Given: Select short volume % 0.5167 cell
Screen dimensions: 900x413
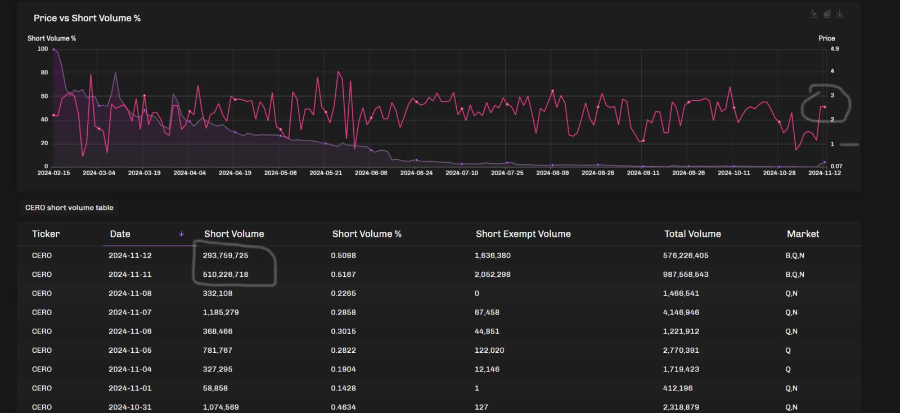Looking at the screenshot, I should click(x=343, y=275).
